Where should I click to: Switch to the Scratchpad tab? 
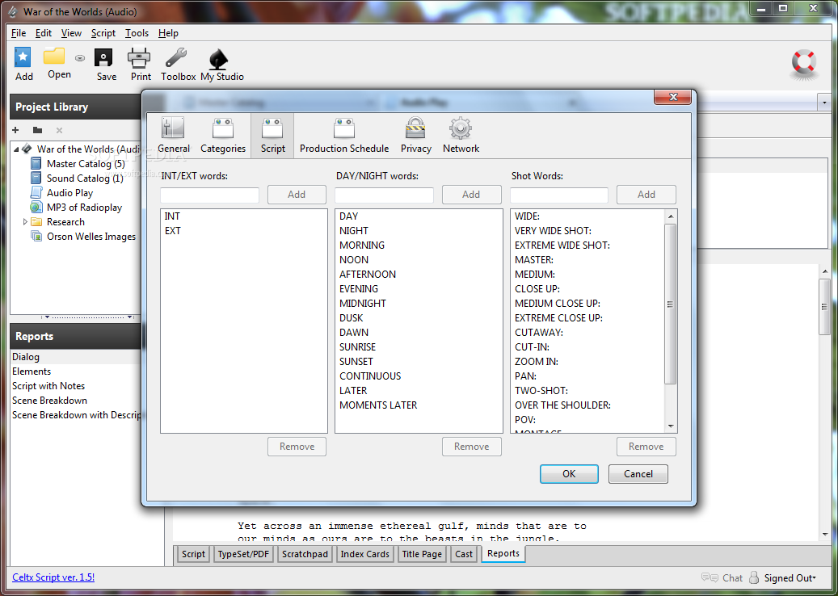tap(305, 554)
